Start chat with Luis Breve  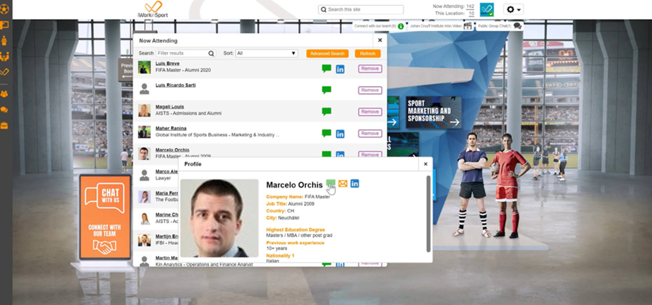[x=326, y=68]
